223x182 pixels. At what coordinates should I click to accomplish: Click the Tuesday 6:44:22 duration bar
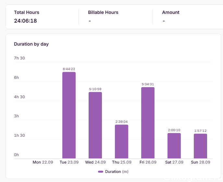(x=69, y=115)
